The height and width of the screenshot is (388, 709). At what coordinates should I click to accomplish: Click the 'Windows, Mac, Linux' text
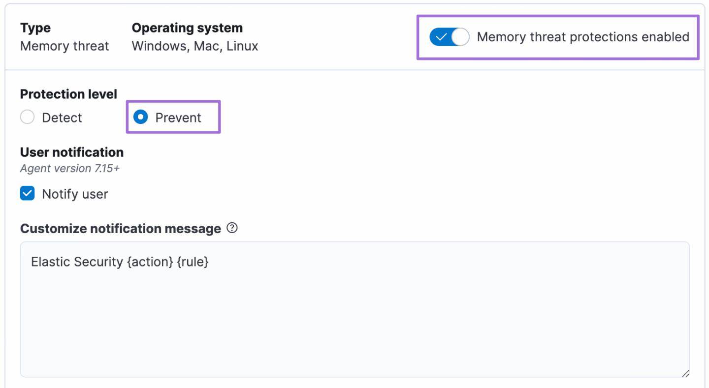pyautogui.click(x=195, y=46)
